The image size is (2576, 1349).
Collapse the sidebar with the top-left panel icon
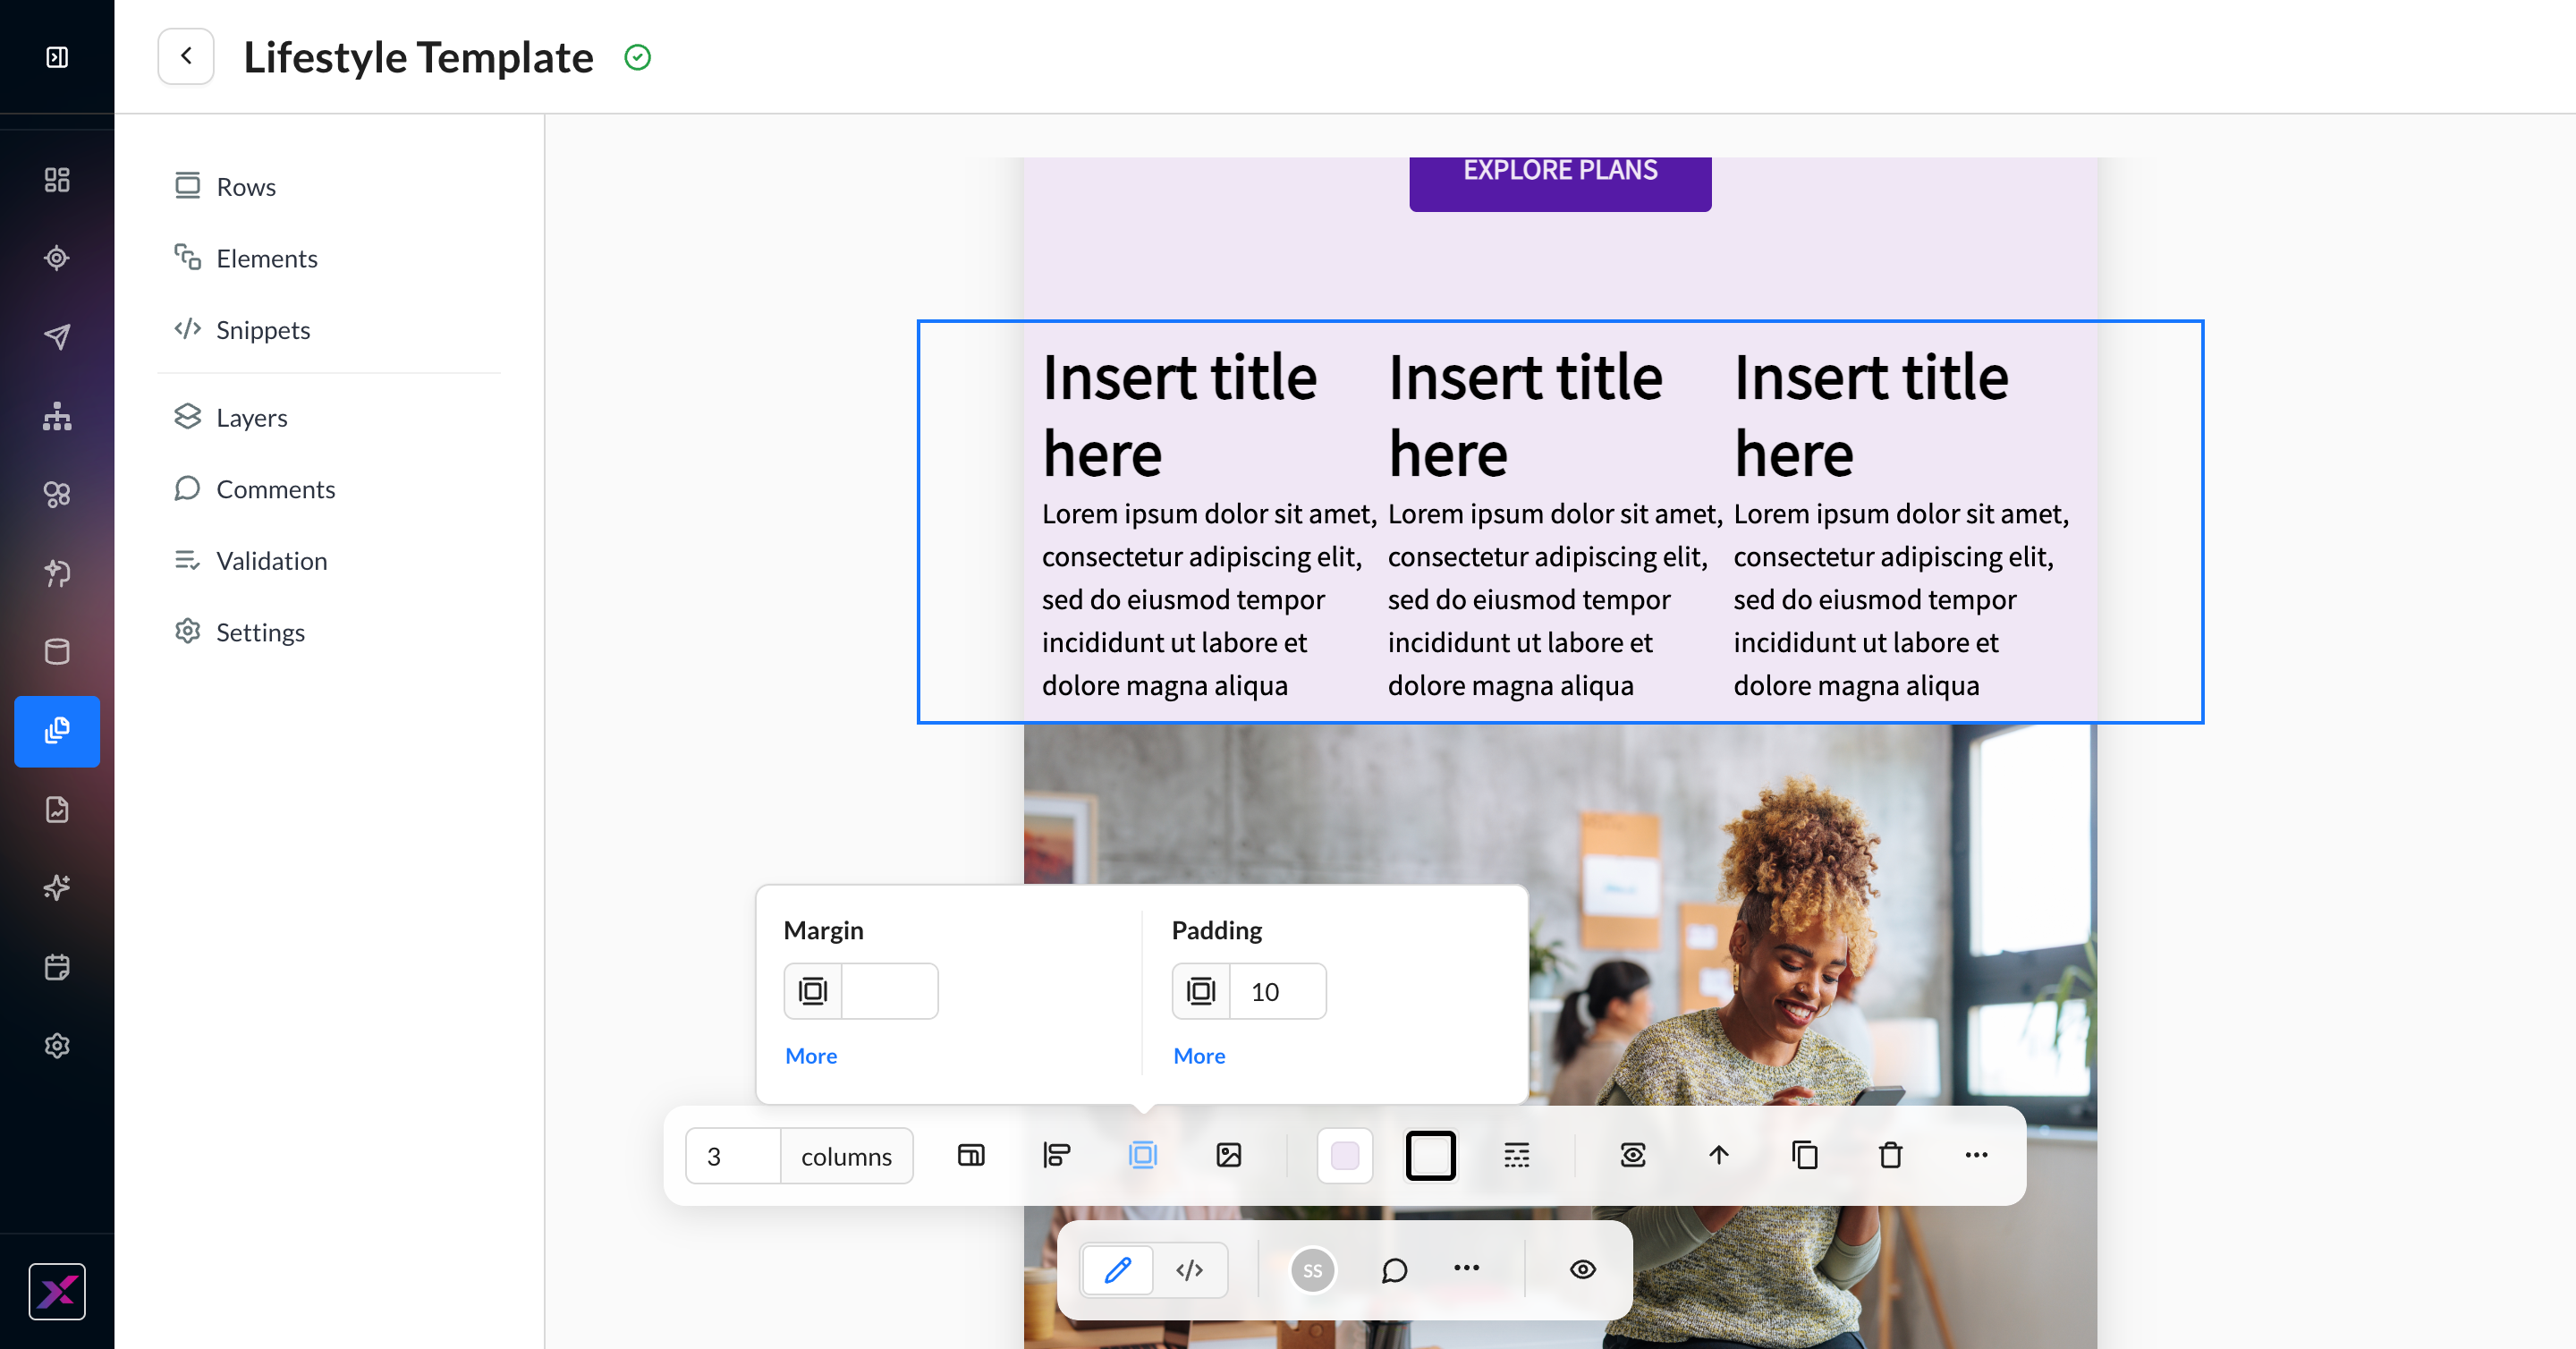[x=57, y=57]
